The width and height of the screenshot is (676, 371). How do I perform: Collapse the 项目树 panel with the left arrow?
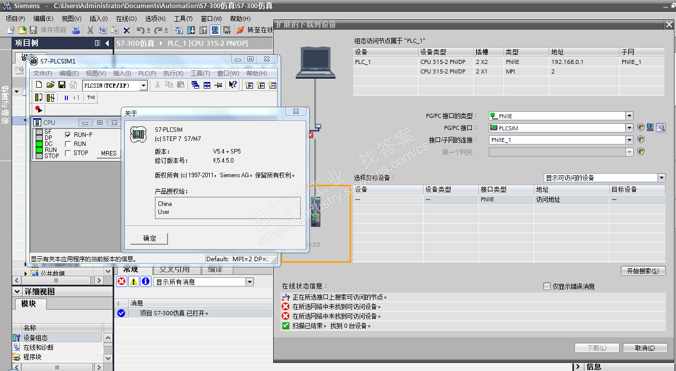pos(107,43)
